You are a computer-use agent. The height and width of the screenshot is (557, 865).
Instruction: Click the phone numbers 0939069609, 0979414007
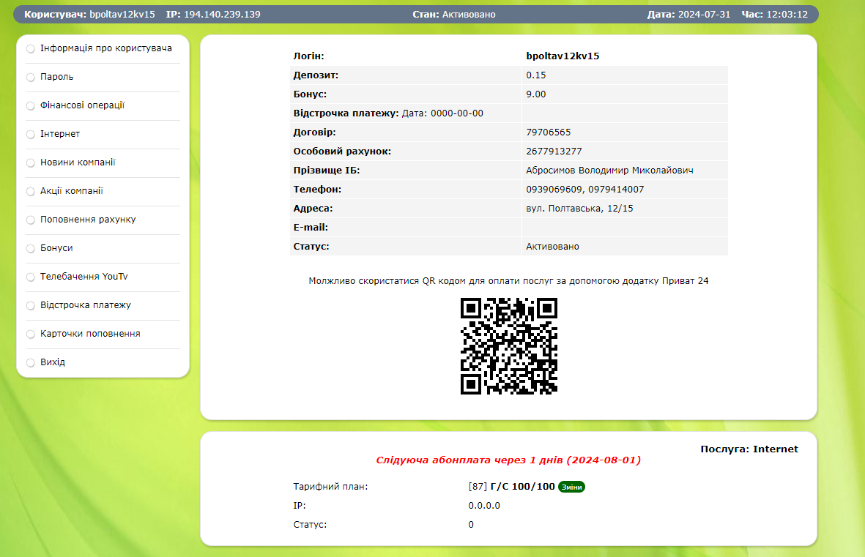tap(584, 189)
